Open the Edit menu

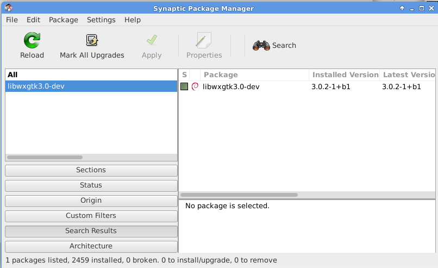click(33, 20)
